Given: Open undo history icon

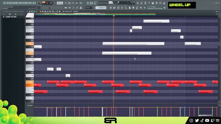Looking at the screenshot, I should 138,3.
